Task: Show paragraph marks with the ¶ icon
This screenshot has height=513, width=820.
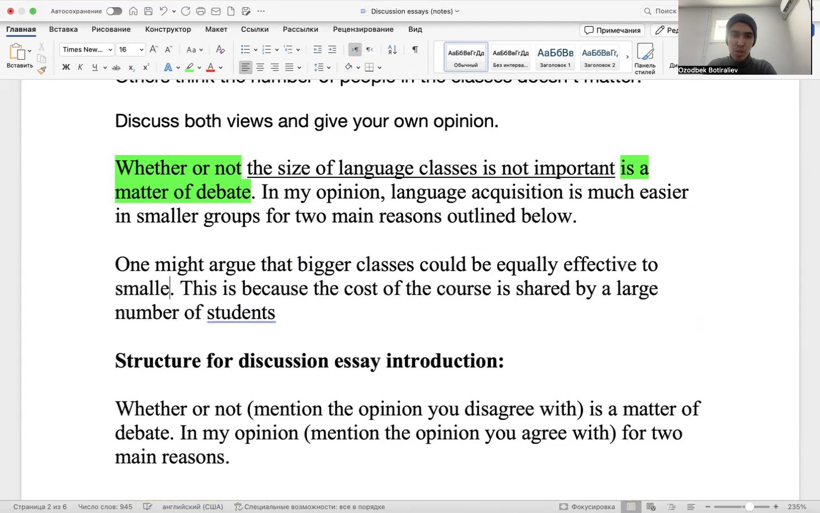Action: pos(415,50)
